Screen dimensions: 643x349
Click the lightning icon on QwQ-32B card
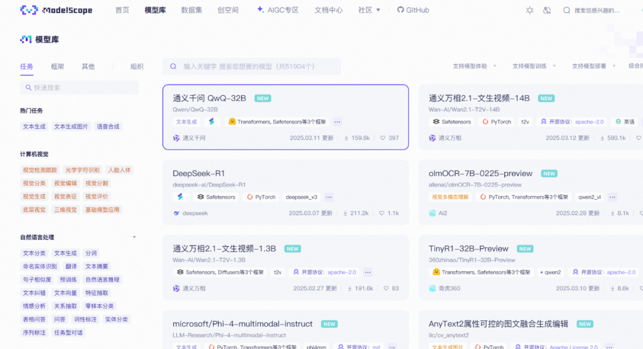click(211, 122)
